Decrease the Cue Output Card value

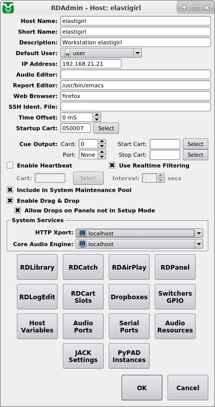102,147
